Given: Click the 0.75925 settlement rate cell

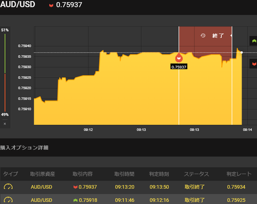Looking at the screenshot, I should click(x=236, y=200).
